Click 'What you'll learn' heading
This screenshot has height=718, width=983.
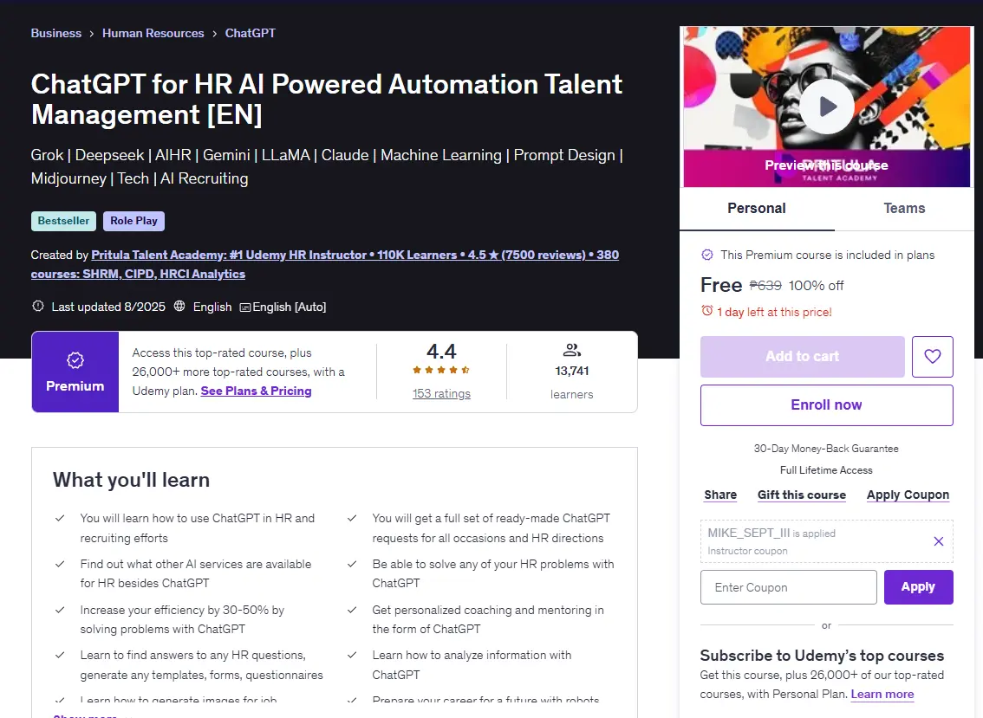131,480
